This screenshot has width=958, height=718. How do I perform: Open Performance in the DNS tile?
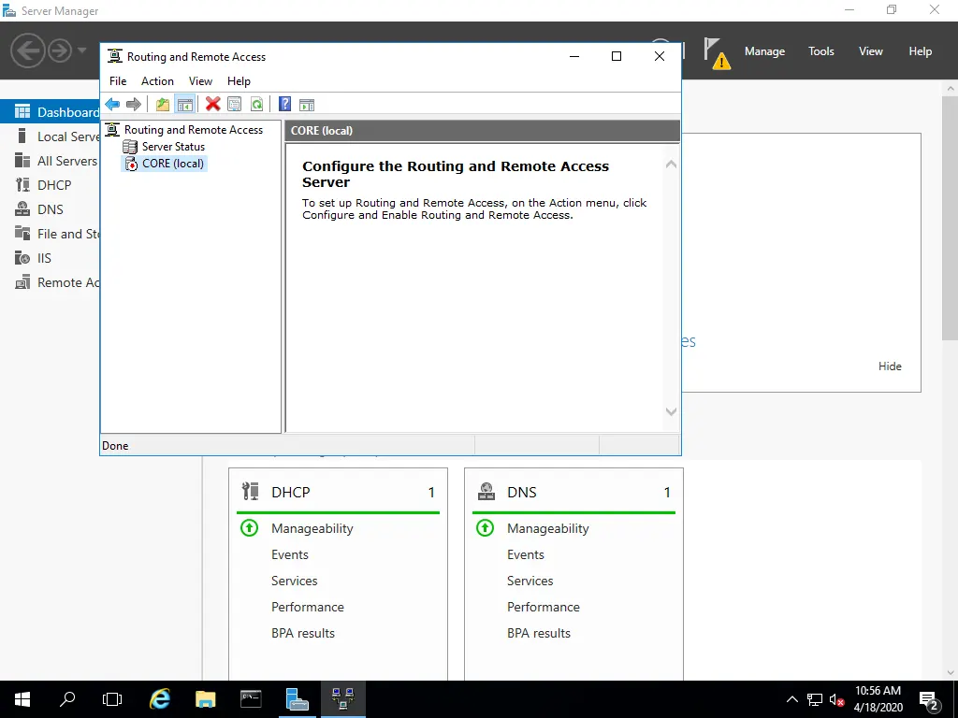point(544,607)
